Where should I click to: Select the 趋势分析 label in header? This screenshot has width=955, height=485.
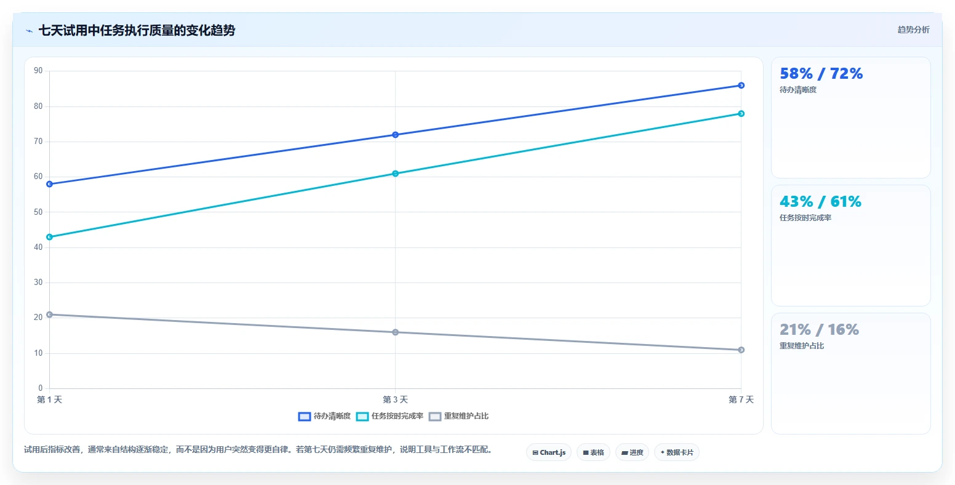point(914,30)
